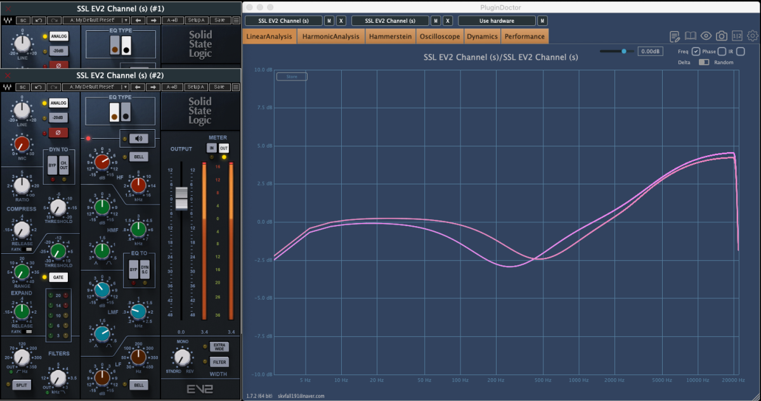Screen dimensions: 761x401
Task: Undo in the SSL EV2 #2 toolbar
Action: 37,86
